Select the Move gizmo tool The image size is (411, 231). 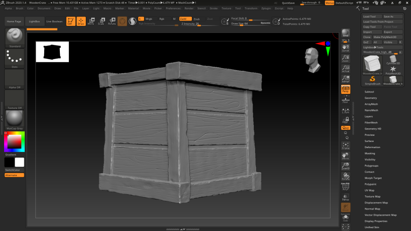pos(91,21)
